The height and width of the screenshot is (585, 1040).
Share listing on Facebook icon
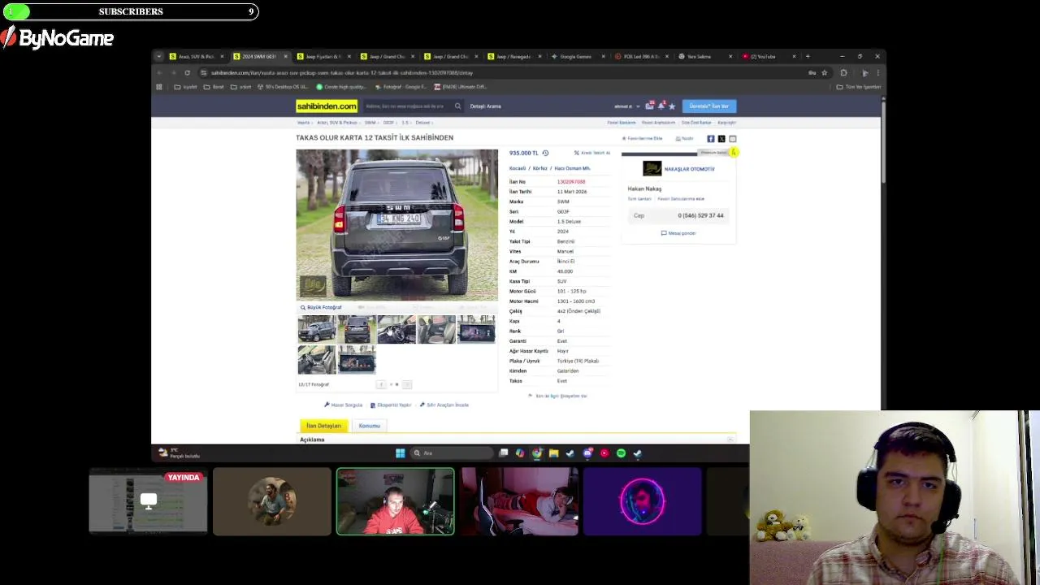[711, 139]
